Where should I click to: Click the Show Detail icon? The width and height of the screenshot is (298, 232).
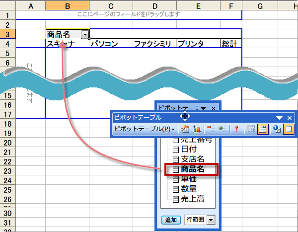[222, 129]
